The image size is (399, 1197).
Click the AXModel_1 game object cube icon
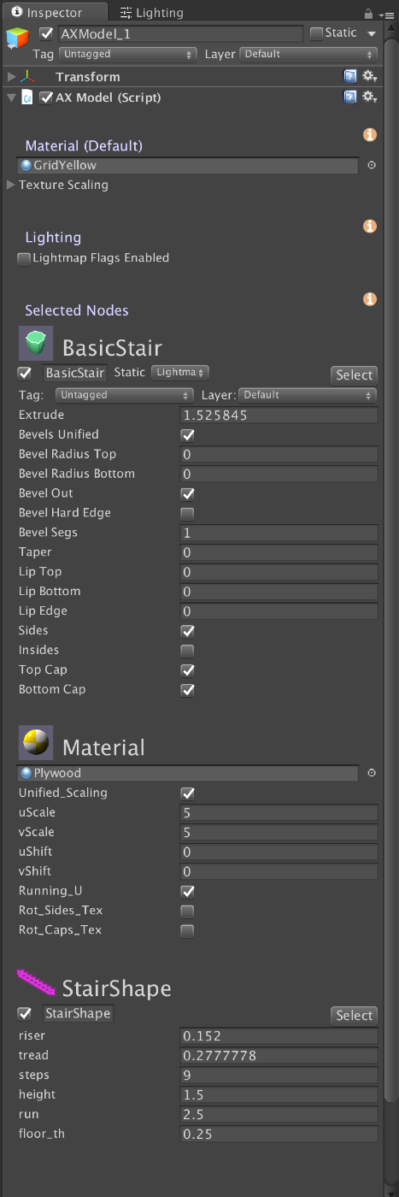(x=17, y=40)
